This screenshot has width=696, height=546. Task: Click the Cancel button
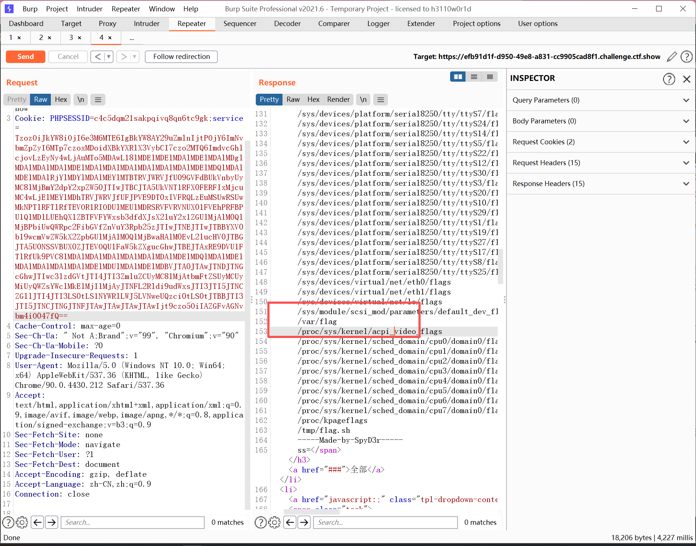click(x=68, y=57)
